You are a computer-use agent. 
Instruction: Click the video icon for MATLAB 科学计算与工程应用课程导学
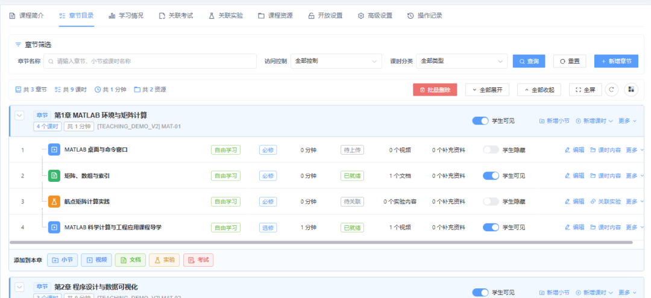pyautogui.click(x=54, y=227)
